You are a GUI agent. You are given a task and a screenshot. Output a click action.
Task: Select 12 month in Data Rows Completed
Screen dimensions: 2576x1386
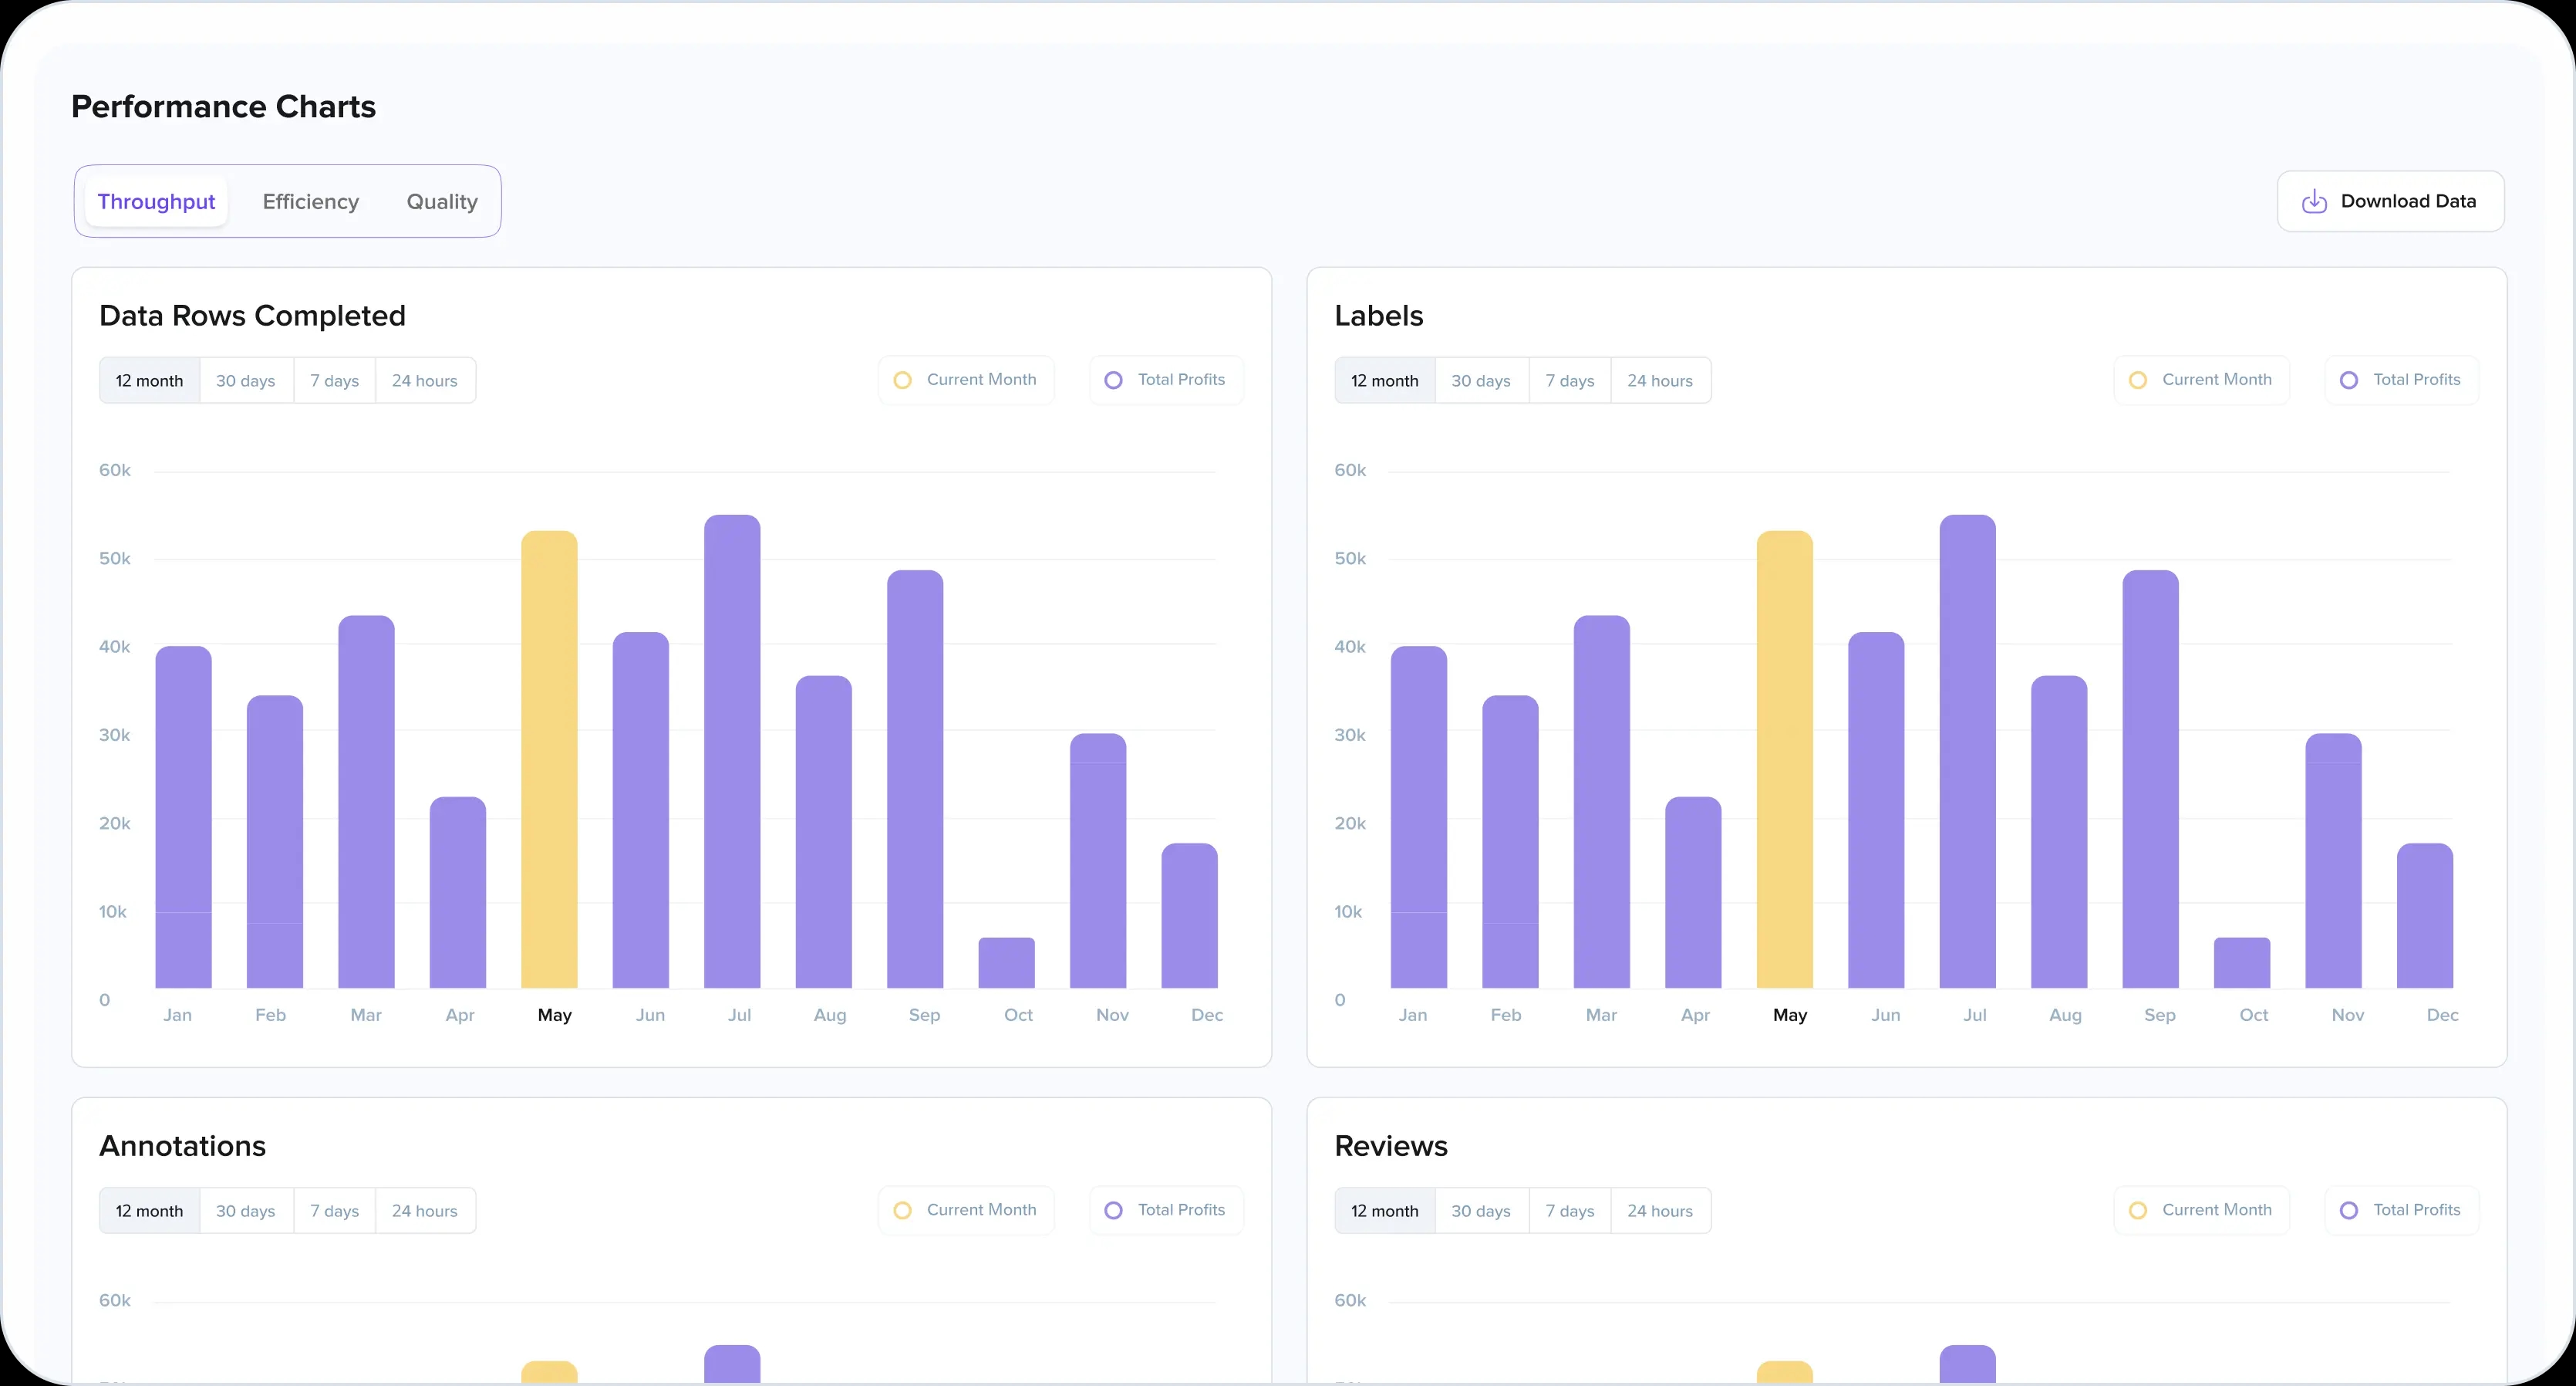(x=149, y=380)
